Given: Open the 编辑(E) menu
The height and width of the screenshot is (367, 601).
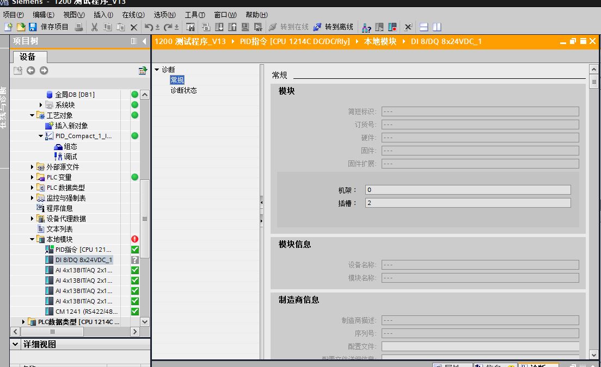Looking at the screenshot, I should coord(44,15).
